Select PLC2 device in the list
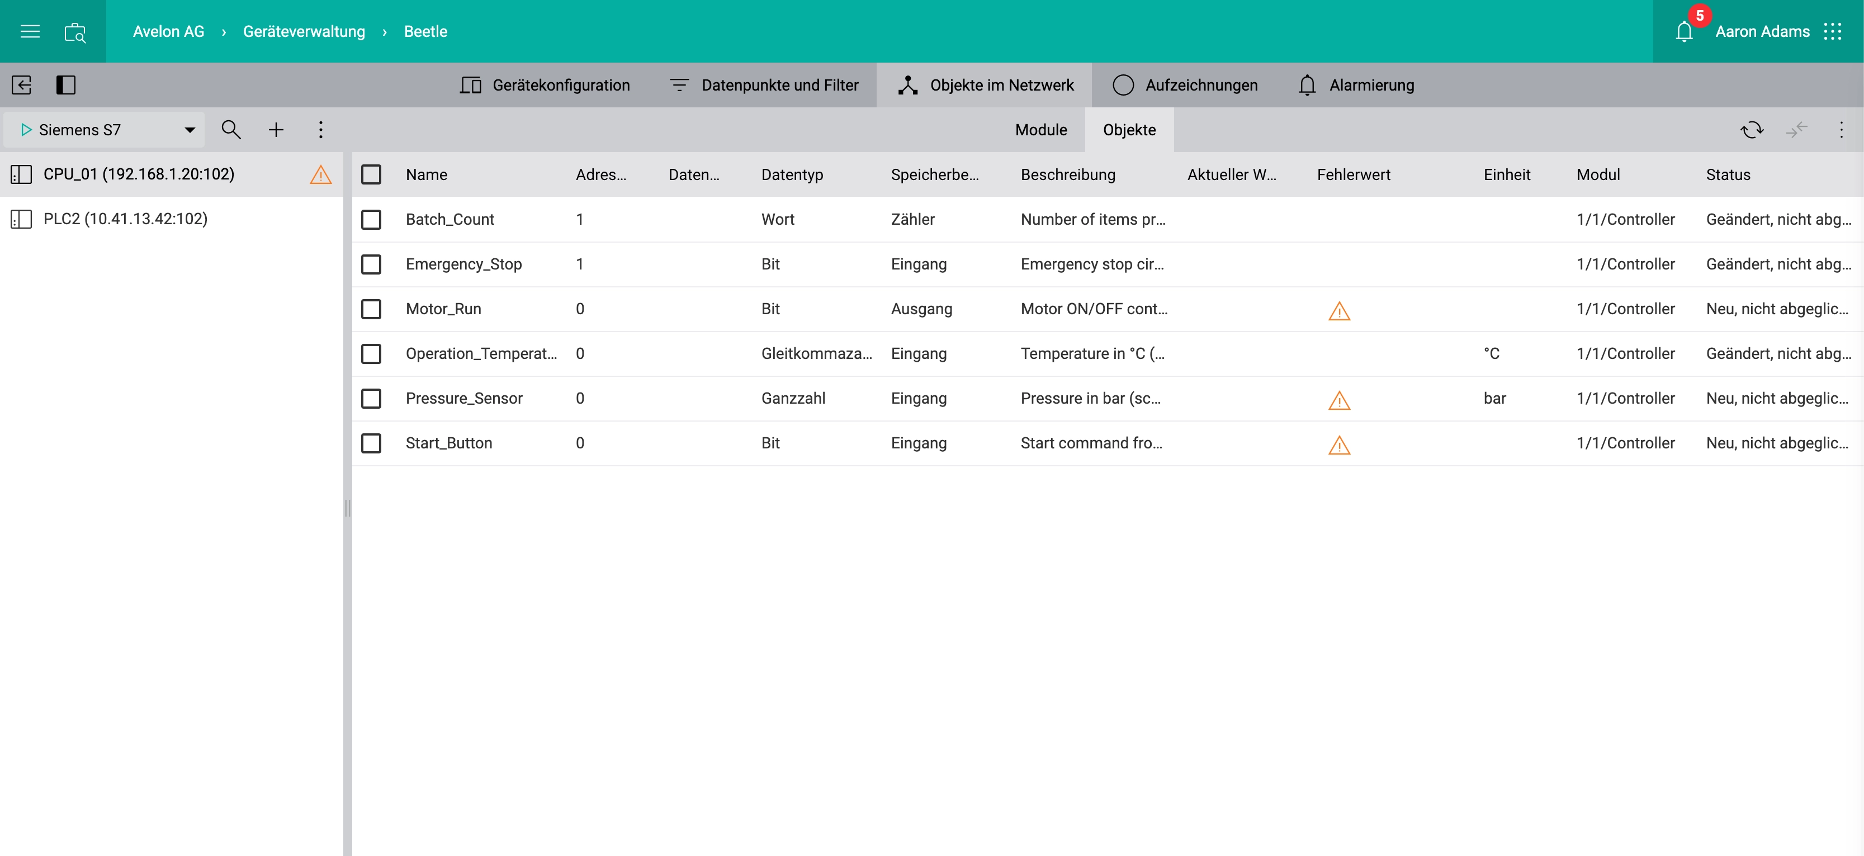The image size is (1864, 856). pos(125,219)
